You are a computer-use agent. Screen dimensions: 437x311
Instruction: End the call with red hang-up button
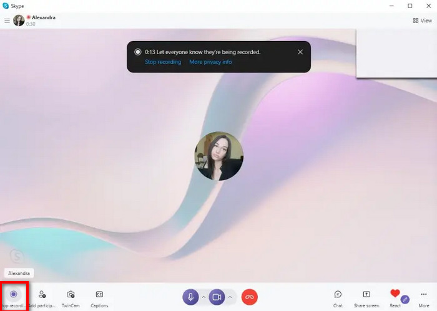(x=249, y=297)
